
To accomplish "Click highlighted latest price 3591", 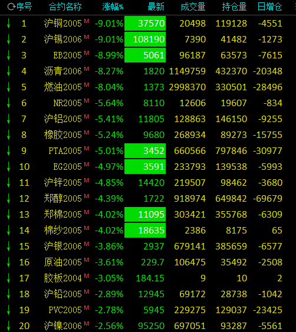I will pyautogui.click(x=145, y=167).
